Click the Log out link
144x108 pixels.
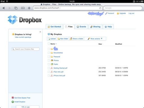coord(131,13)
